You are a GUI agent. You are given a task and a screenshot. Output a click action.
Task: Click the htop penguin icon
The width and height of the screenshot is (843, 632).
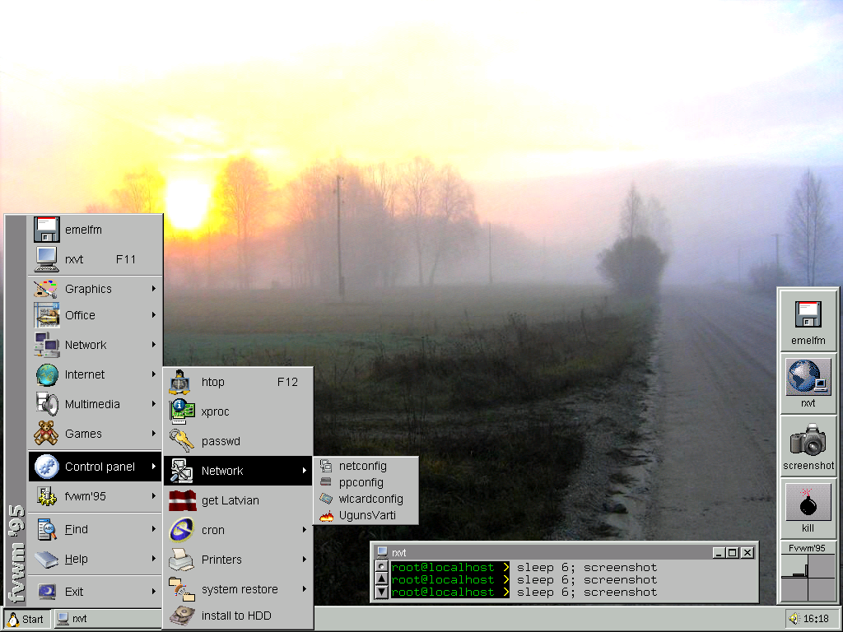(x=179, y=382)
